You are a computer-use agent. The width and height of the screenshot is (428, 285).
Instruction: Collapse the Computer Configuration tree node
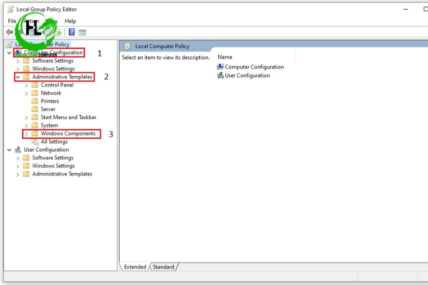[10, 52]
